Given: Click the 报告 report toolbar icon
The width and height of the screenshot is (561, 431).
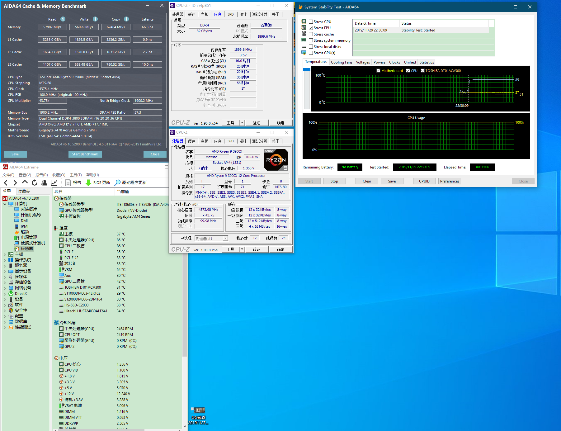Looking at the screenshot, I should click(x=68, y=182).
